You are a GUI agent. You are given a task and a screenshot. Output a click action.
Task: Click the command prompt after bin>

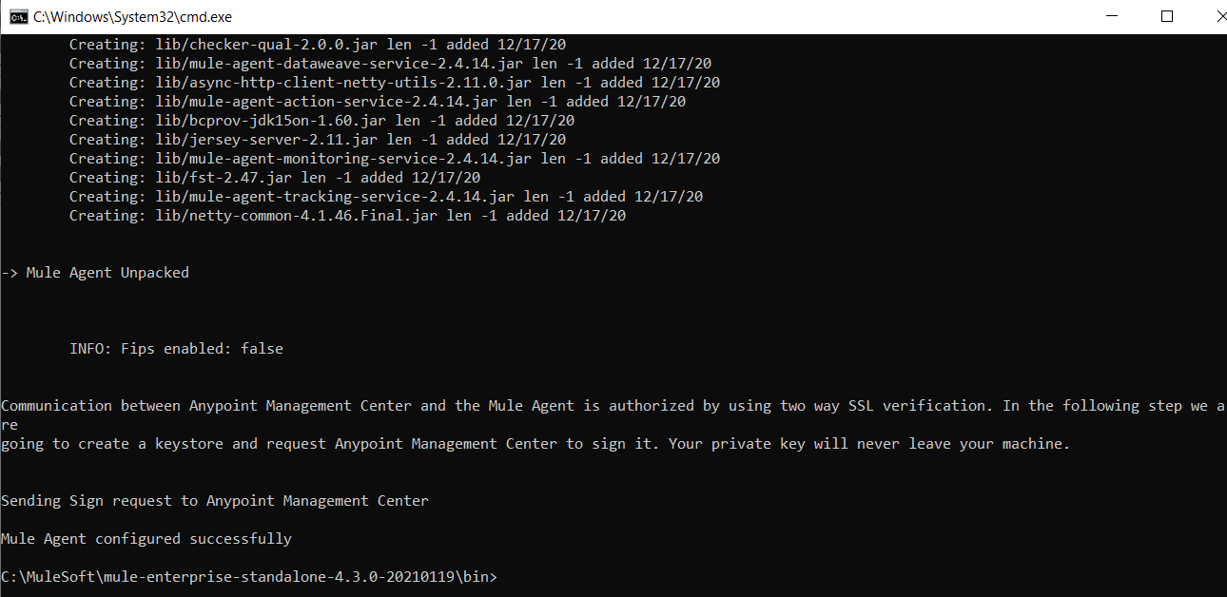pyautogui.click(x=504, y=577)
